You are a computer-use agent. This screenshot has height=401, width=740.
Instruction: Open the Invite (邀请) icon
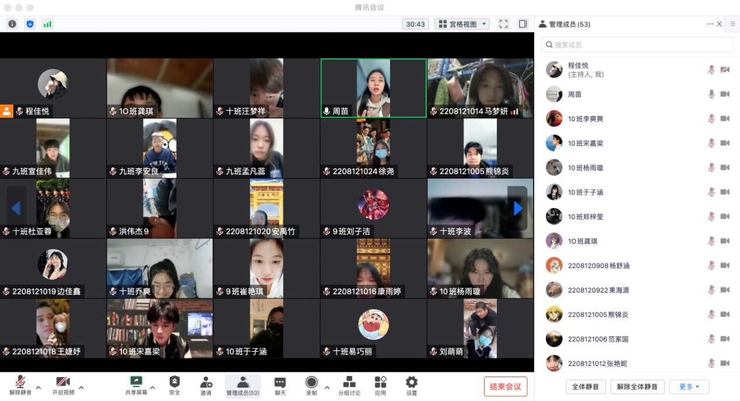click(x=206, y=385)
